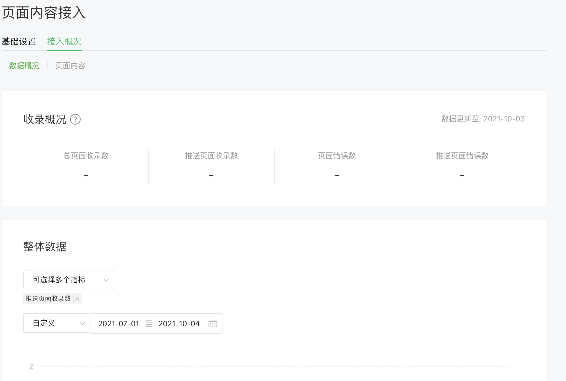Open the 页面内容 sub-tab
The width and height of the screenshot is (566, 381).
click(70, 66)
